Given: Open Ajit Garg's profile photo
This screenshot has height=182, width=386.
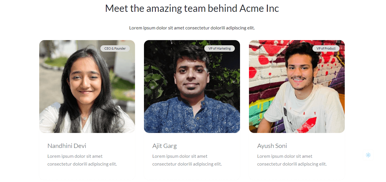Looking at the screenshot, I should click(192, 87).
